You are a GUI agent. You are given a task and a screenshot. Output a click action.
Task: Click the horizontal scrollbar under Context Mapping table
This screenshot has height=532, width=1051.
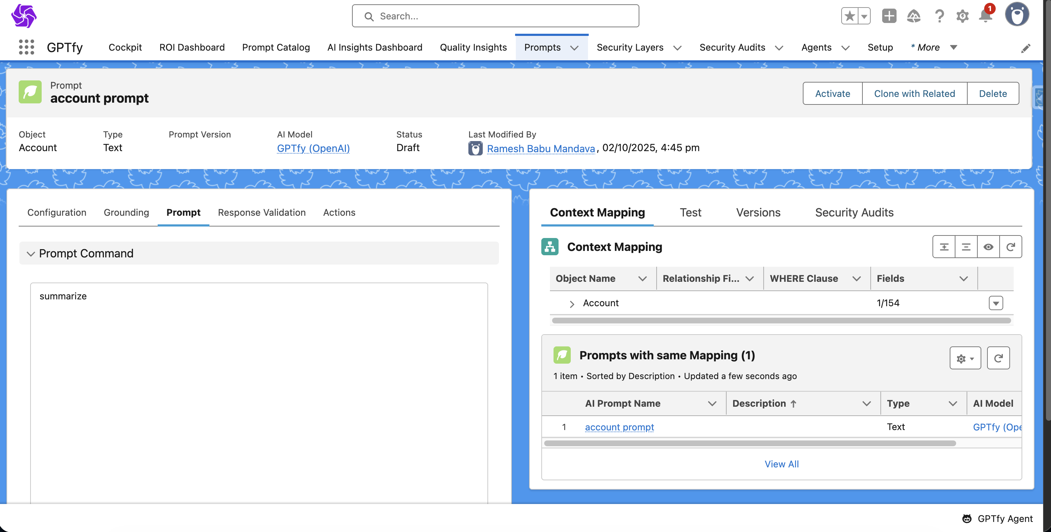[x=781, y=321]
